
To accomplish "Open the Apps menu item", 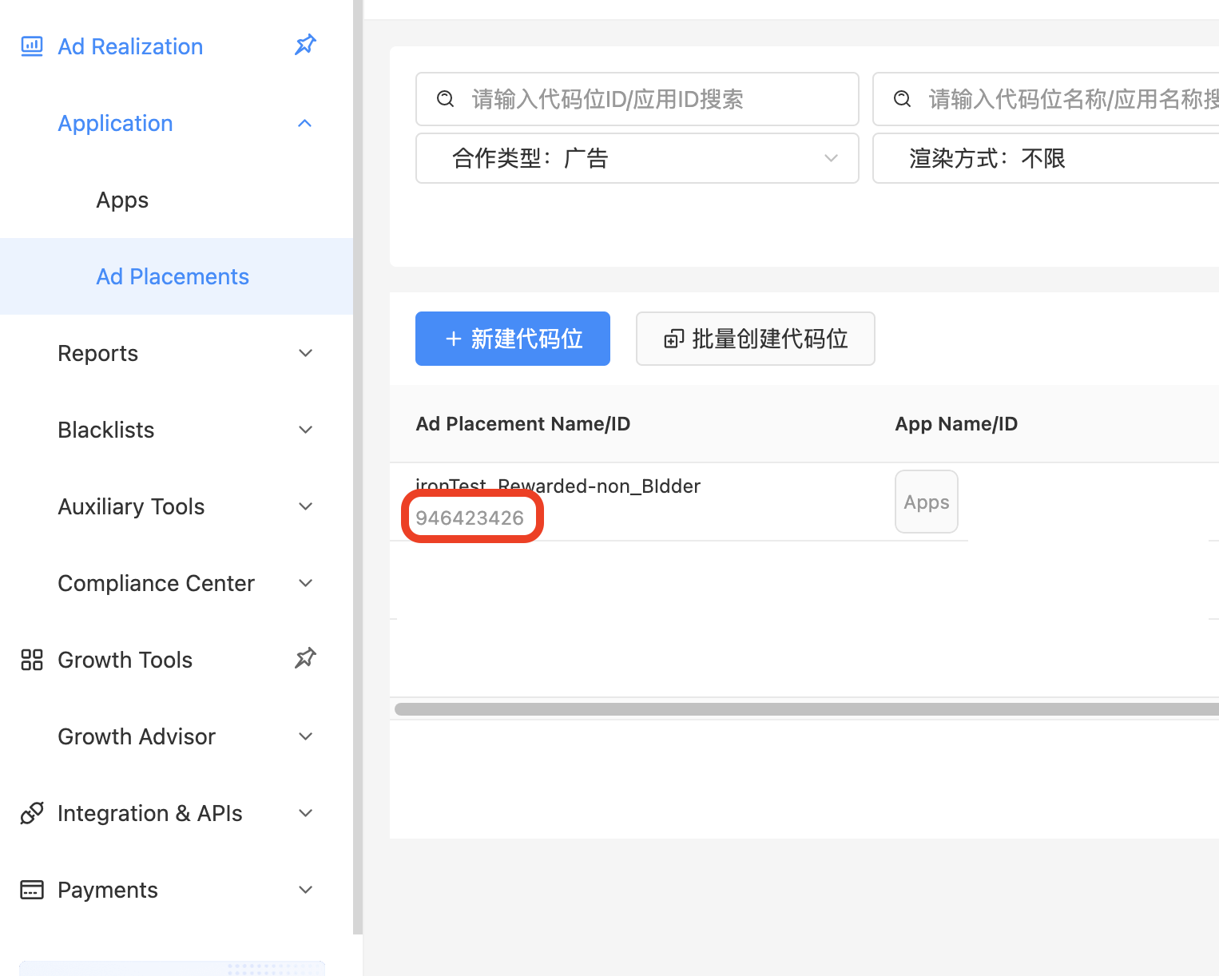I will [x=122, y=200].
